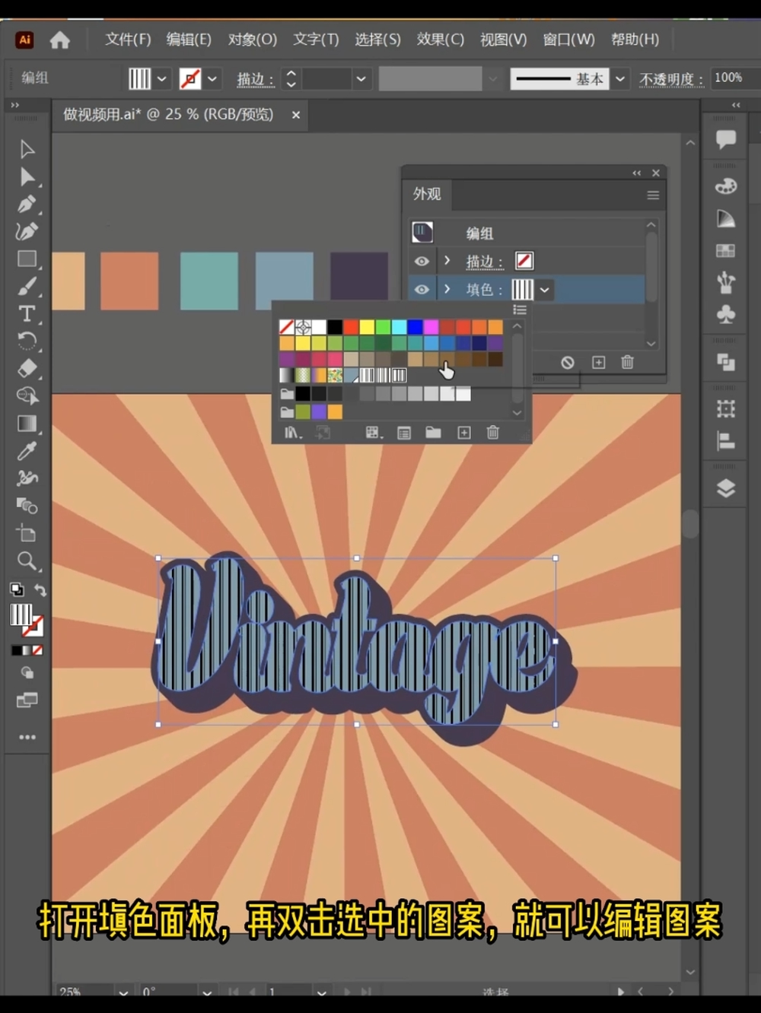Screen dimensions: 761x1013
Task: Open the 效果(C) menu
Action: pos(440,40)
